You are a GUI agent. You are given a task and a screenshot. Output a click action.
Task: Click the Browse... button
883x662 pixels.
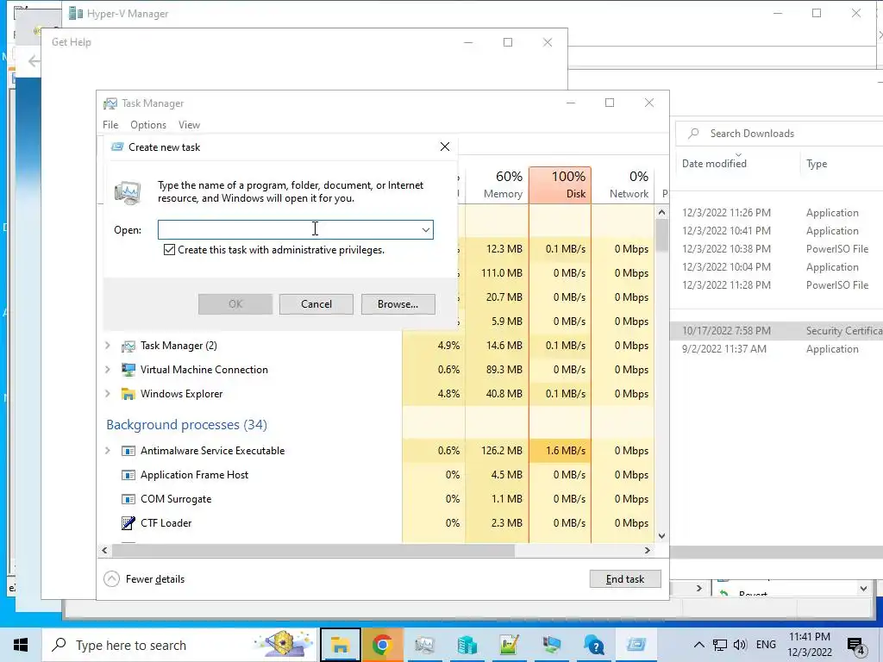point(398,304)
